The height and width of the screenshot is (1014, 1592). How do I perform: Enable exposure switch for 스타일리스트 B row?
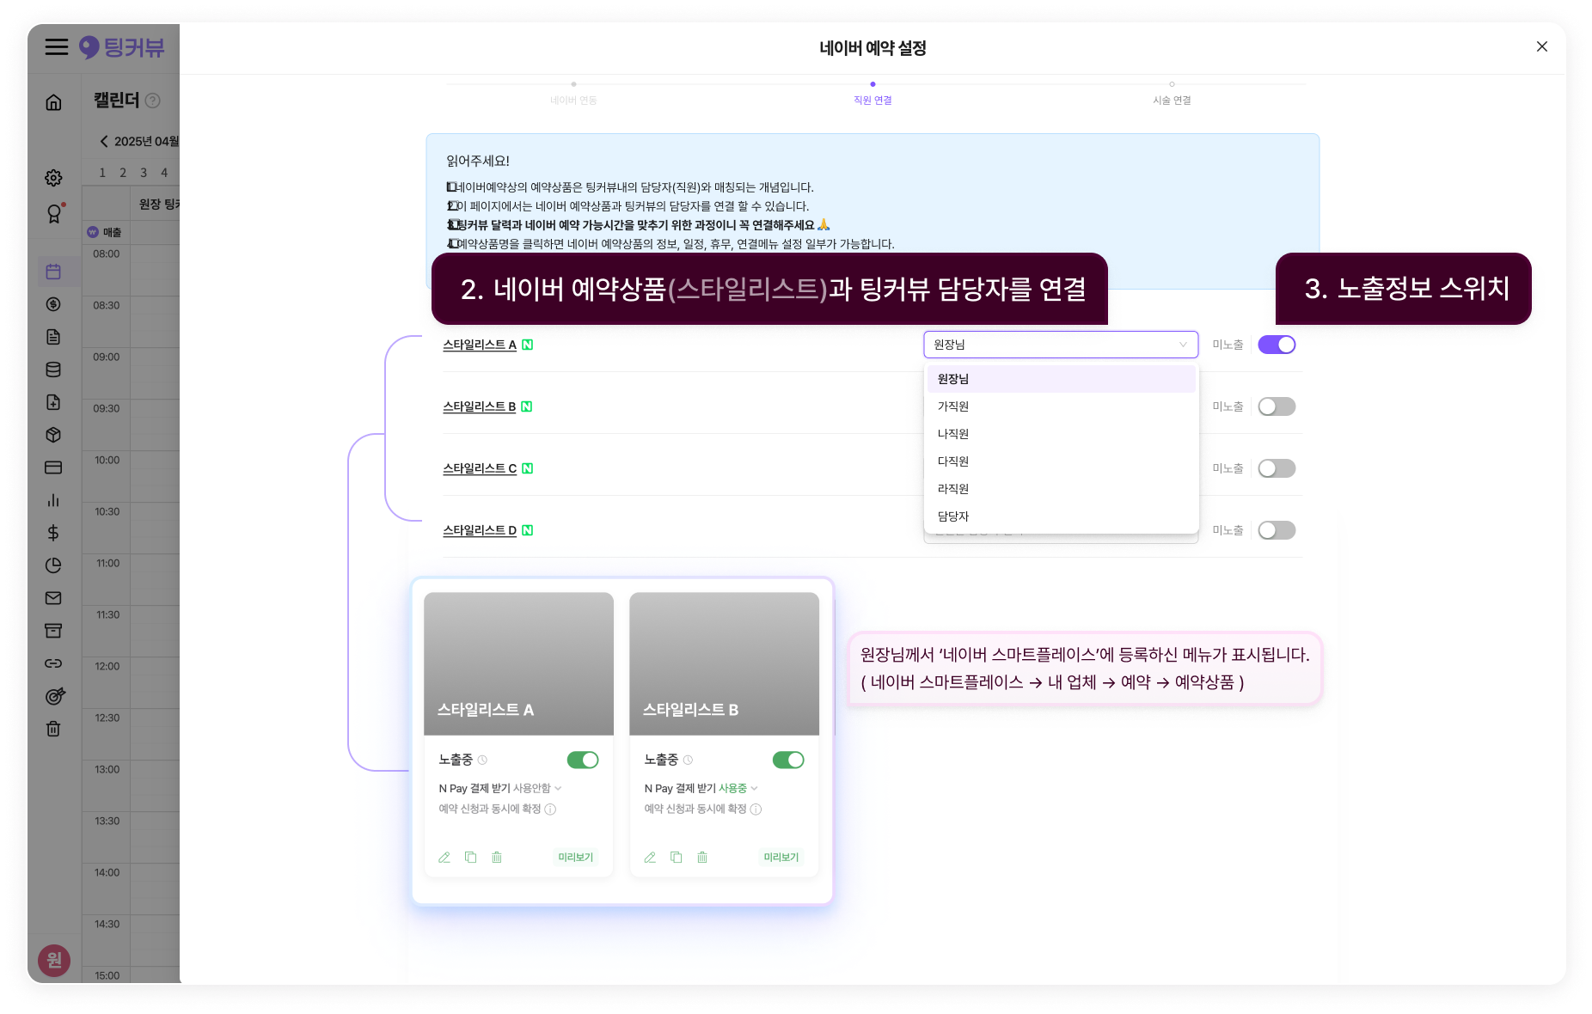1277,406
